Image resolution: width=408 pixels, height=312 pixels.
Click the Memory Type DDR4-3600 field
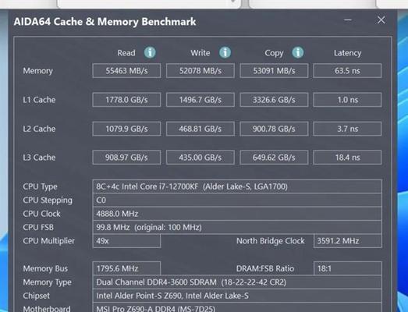tap(237, 282)
